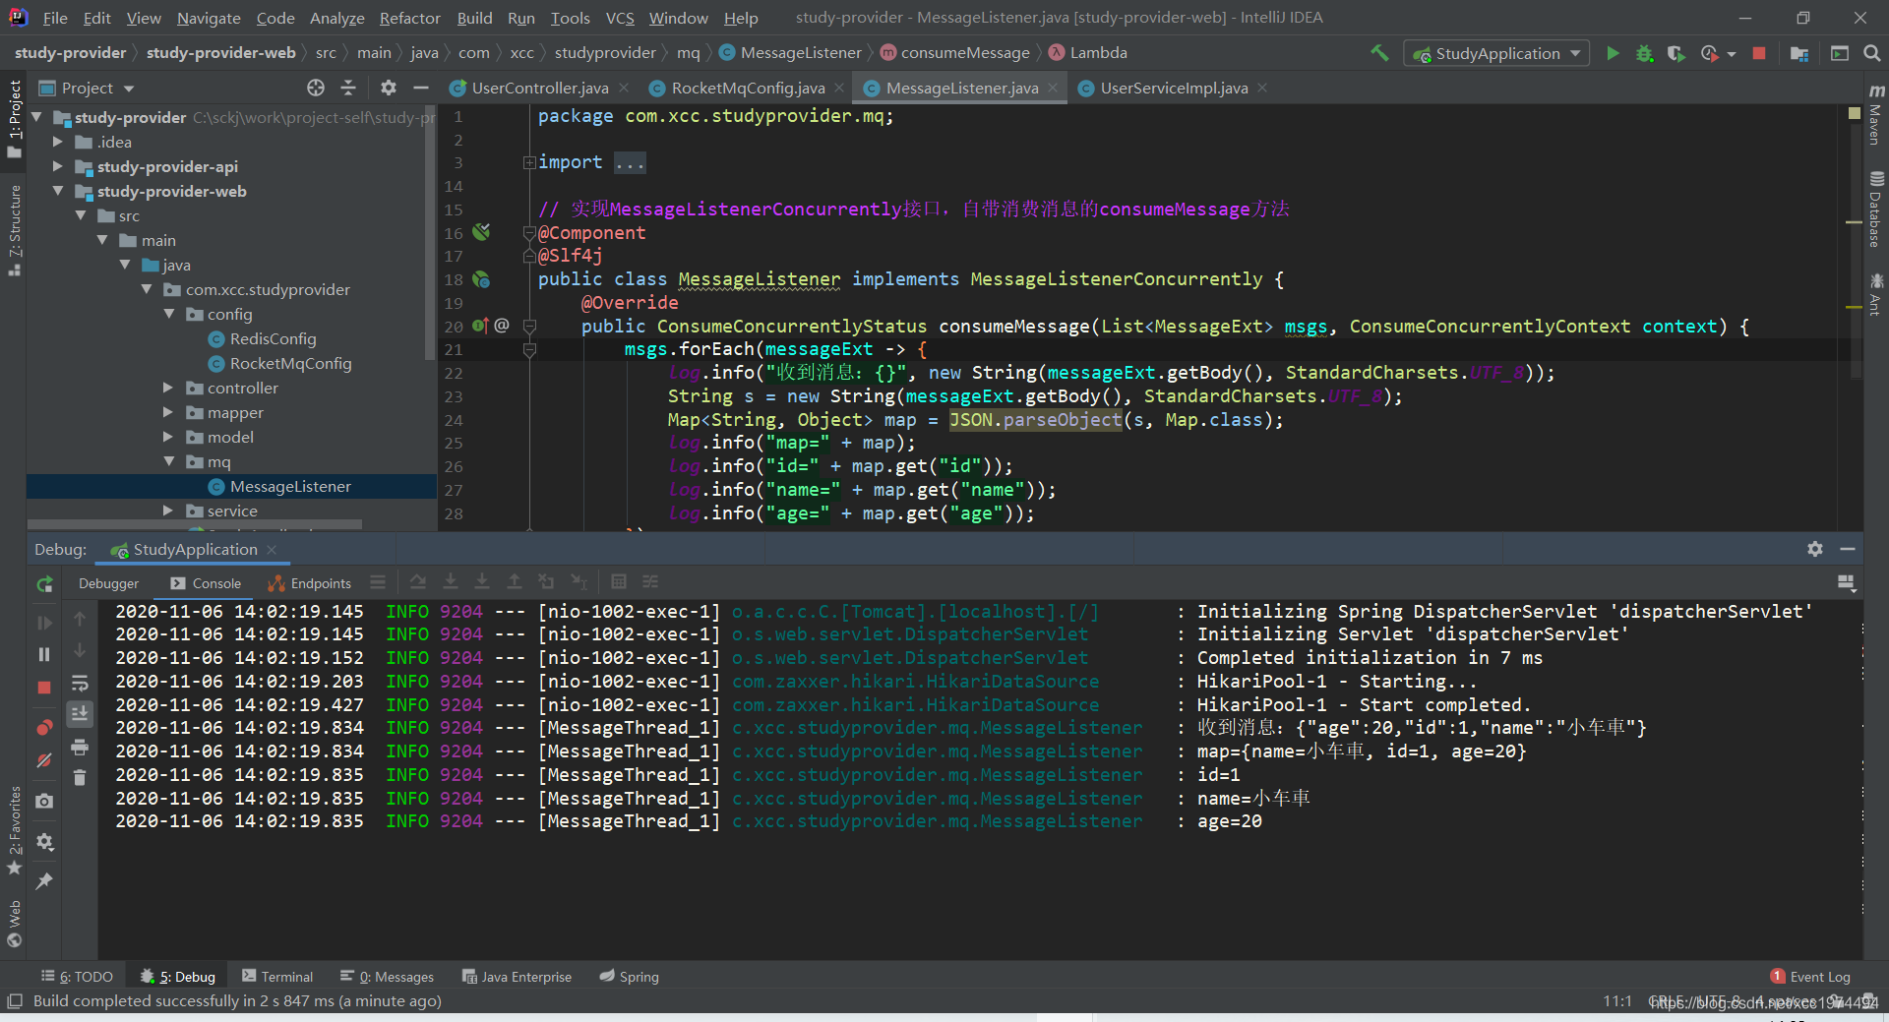Pin the debug tab

click(44, 881)
